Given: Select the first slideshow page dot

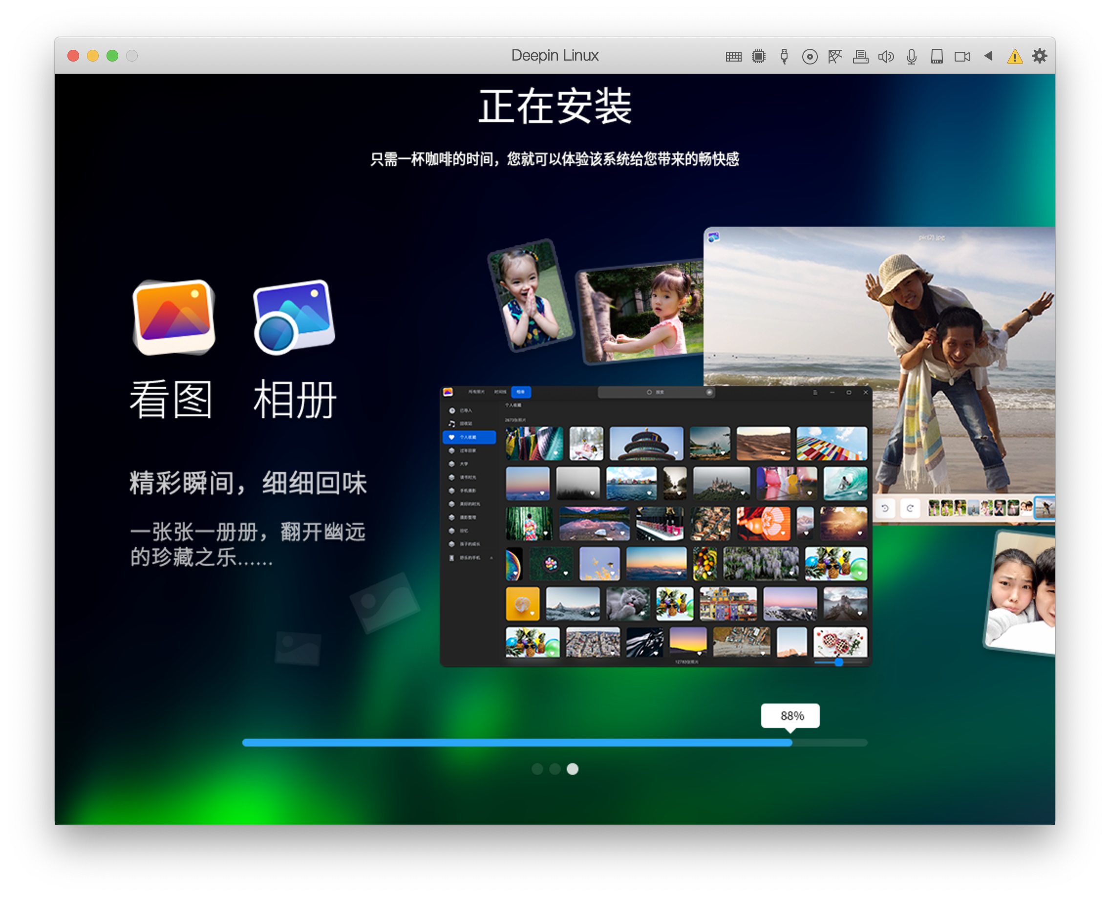Looking at the screenshot, I should click(537, 769).
